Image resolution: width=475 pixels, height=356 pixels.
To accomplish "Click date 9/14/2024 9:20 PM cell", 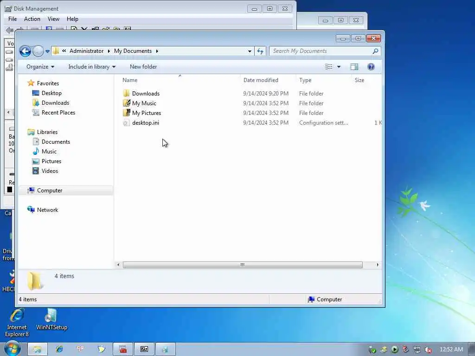I will (266, 94).
